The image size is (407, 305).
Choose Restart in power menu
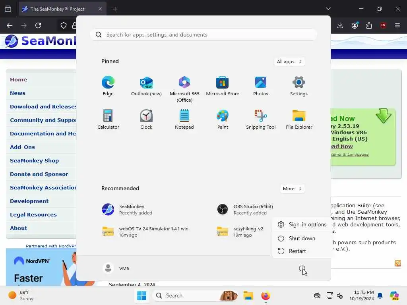coord(302,251)
